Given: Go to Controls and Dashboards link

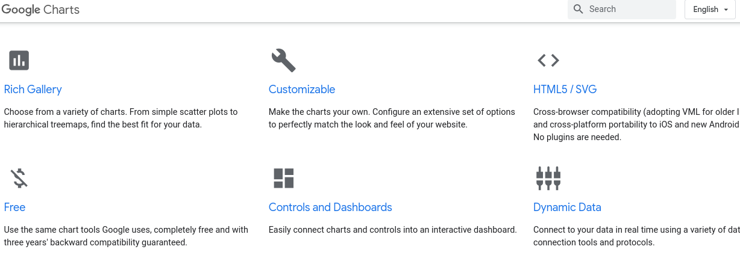Looking at the screenshot, I should (330, 207).
